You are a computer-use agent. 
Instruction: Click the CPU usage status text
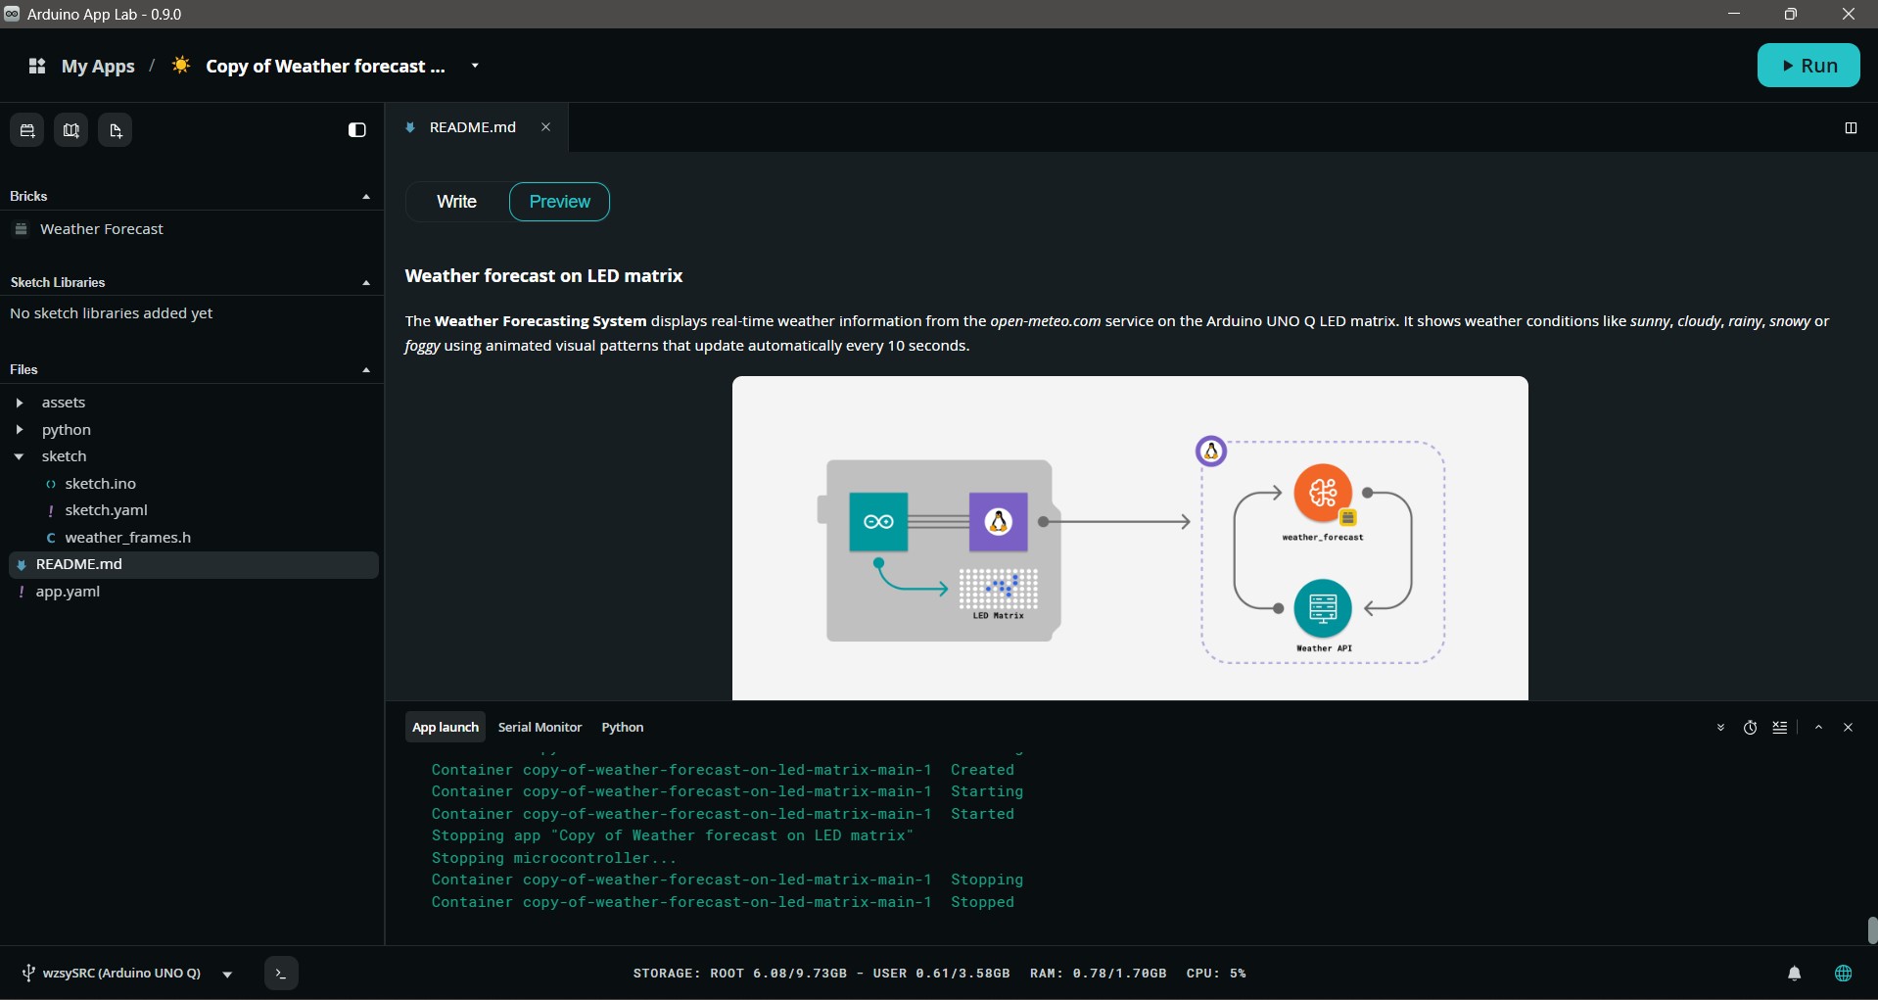1216,974
